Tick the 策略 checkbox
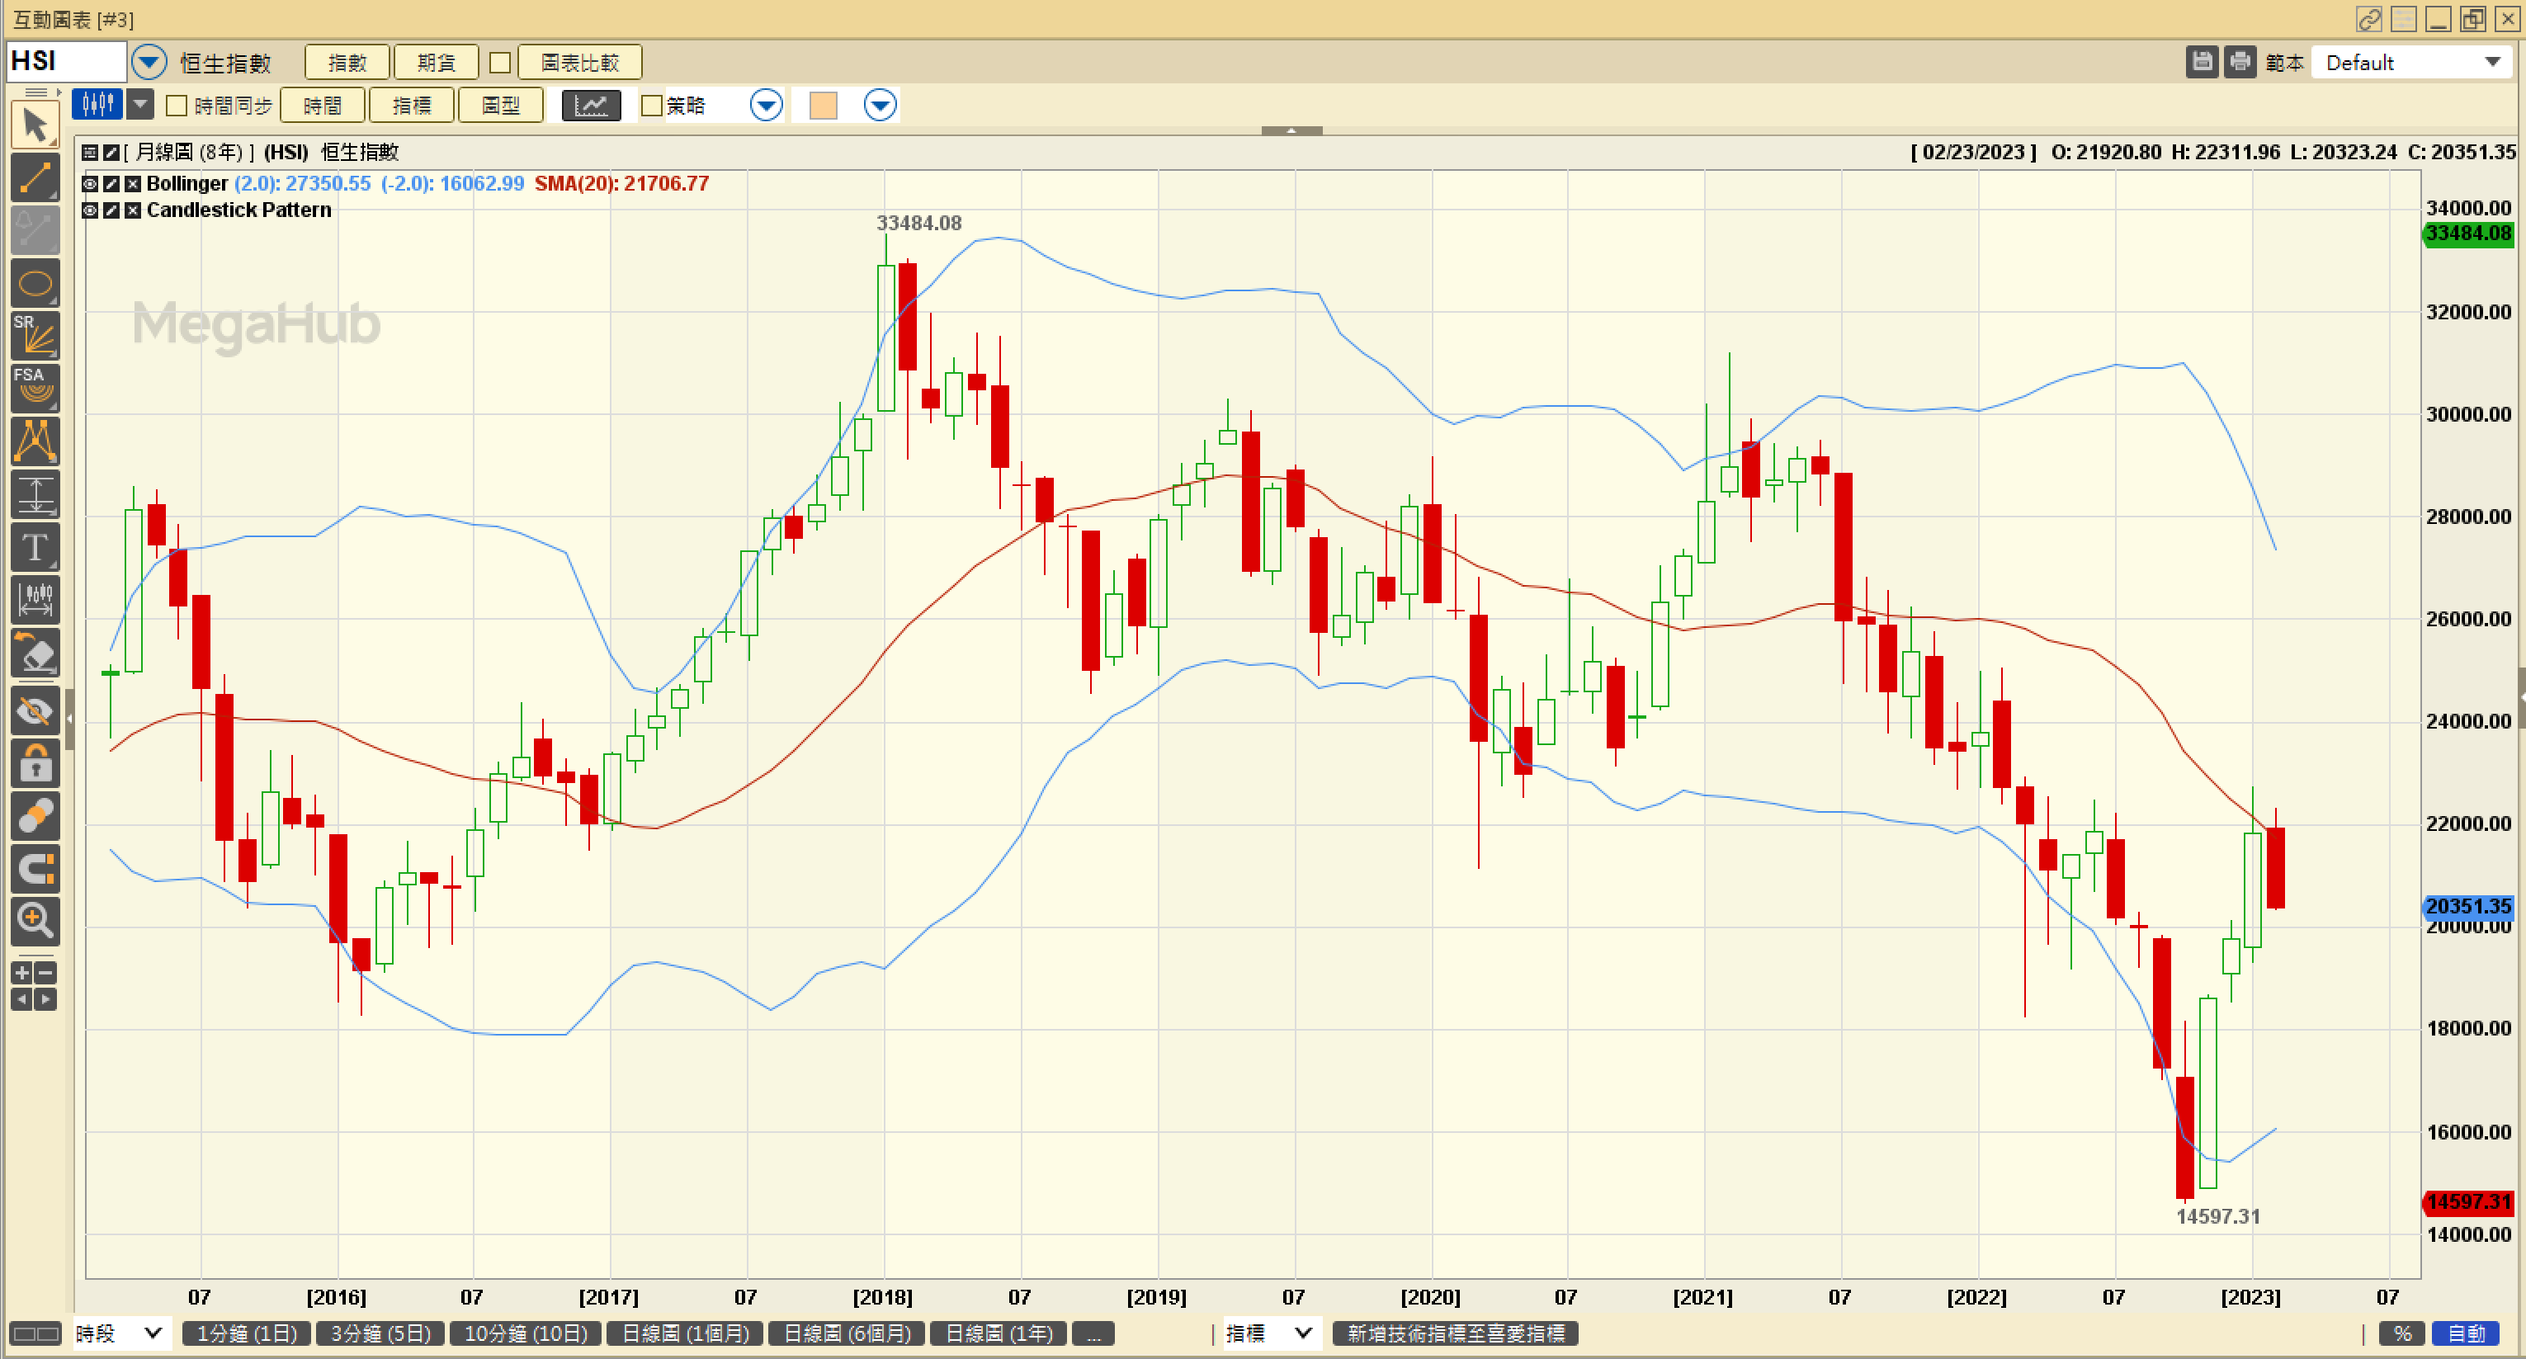This screenshot has height=1359, width=2526. coord(652,106)
